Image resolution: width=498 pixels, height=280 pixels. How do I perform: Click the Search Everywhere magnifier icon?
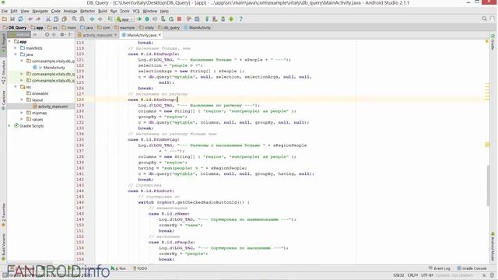coord(484,19)
